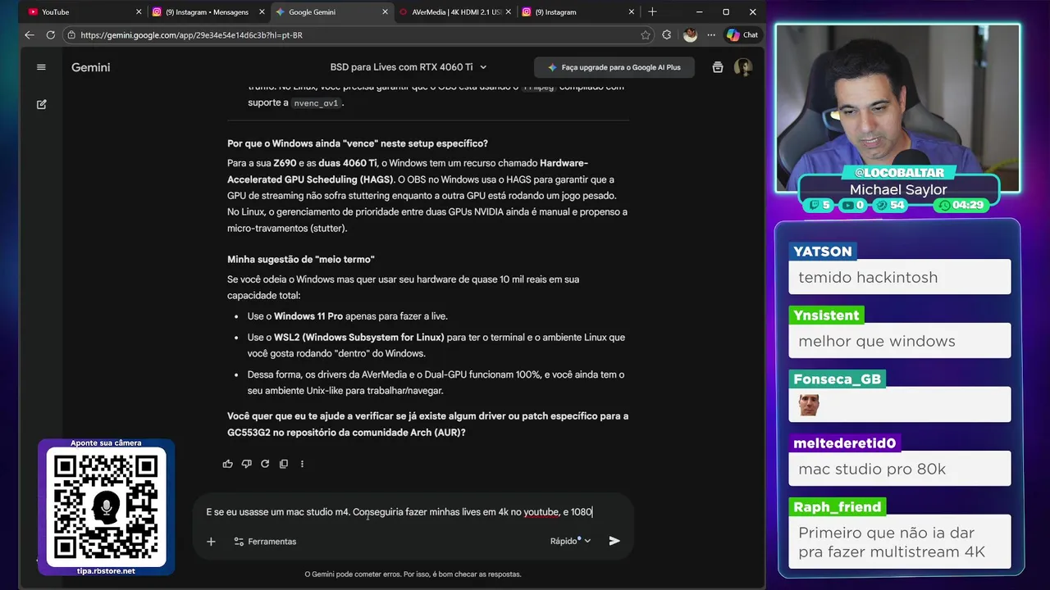Maximize the browser window
This screenshot has width=1050, height=590.
point(726,12)
